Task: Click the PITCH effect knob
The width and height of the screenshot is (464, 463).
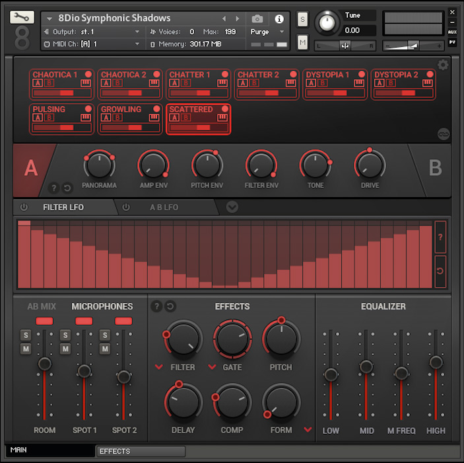Action: click(x=281, y=339)
